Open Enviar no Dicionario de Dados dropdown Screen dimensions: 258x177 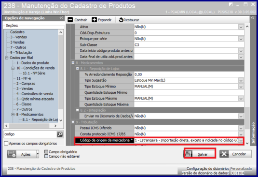[x=241, y=116]
